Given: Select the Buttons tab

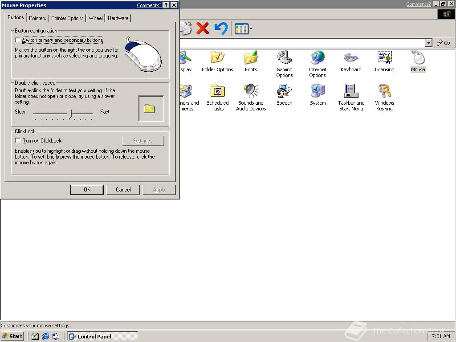Looking at the screenshot, I should [16, 17].
